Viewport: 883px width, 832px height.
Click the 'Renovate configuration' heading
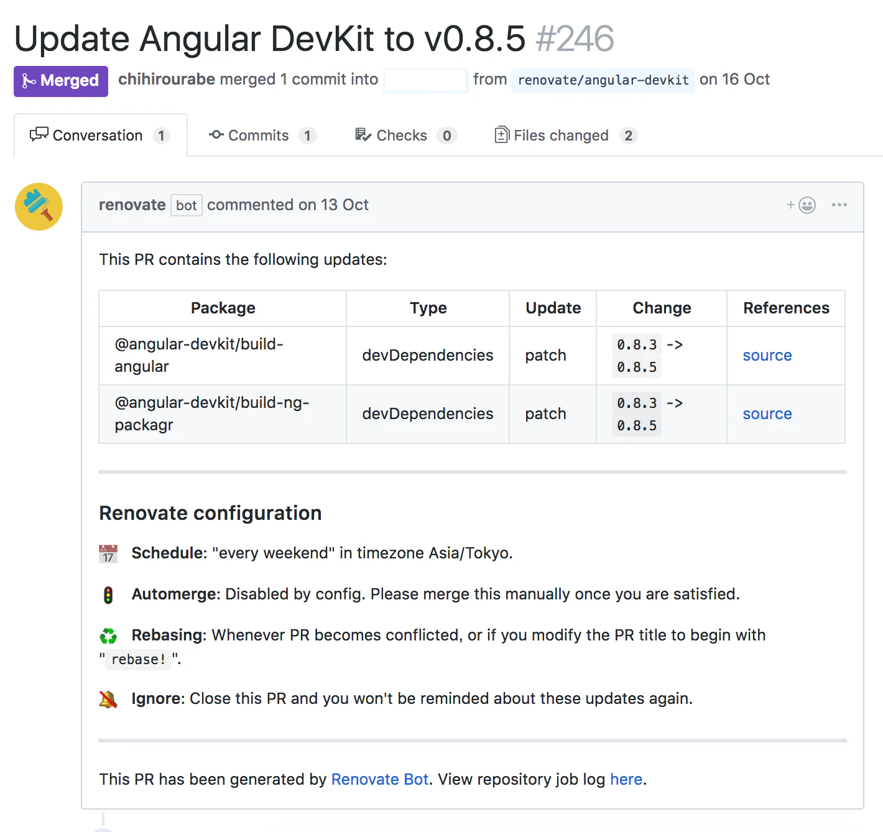pos(210,513)
